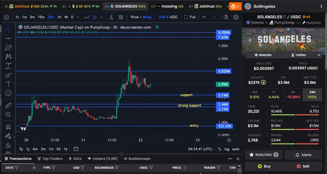Click the Sell button

303,166
